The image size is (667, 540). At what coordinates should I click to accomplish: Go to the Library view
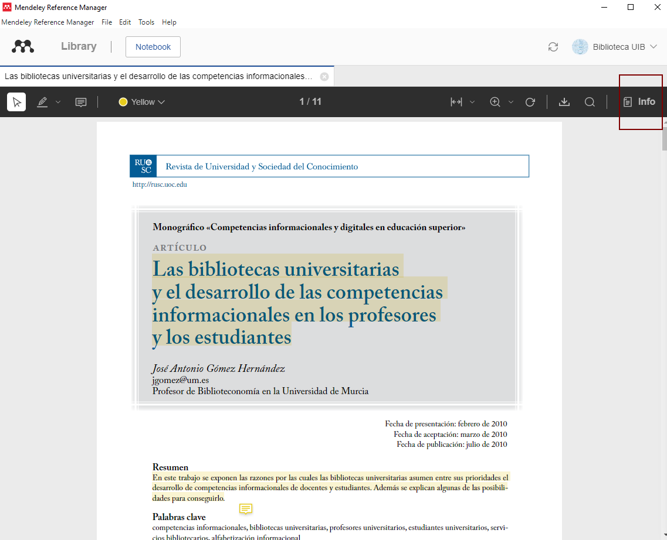(x=79, y=46)
